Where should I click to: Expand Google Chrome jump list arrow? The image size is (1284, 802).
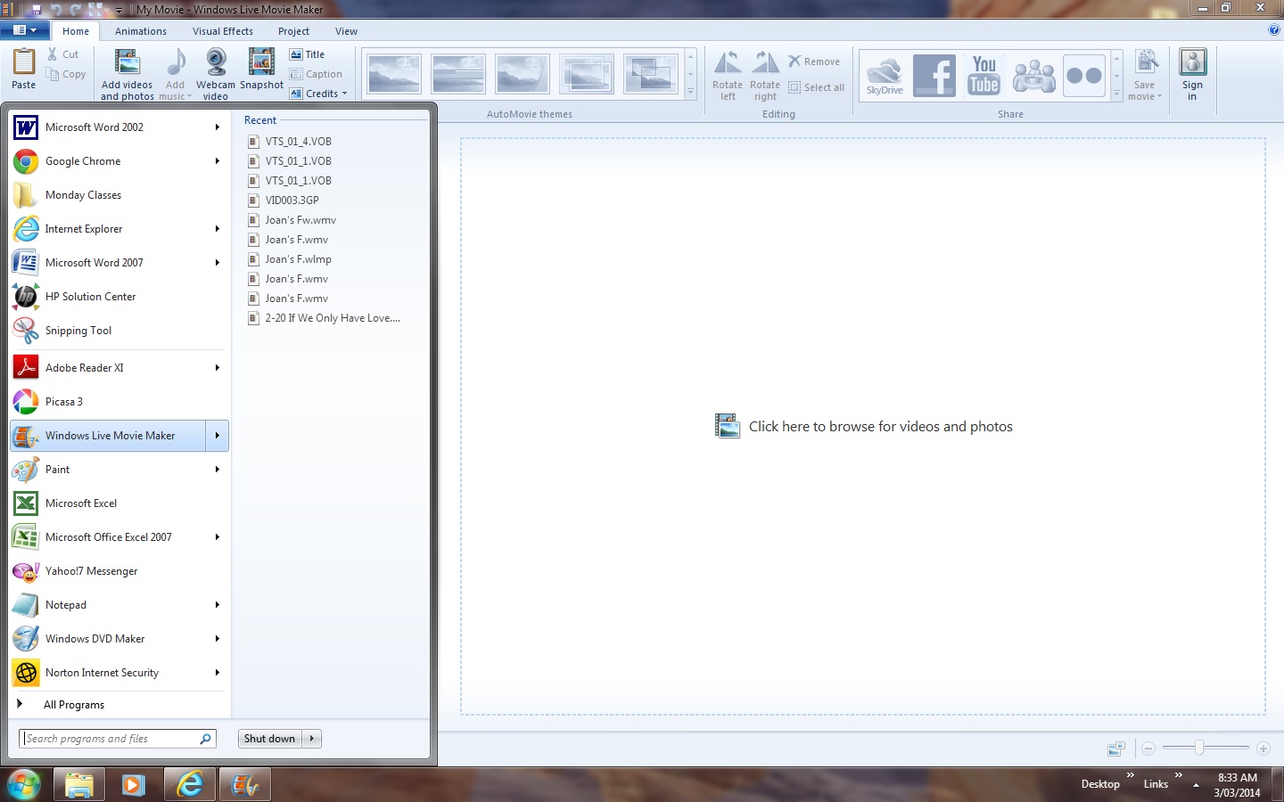(217, 161)
